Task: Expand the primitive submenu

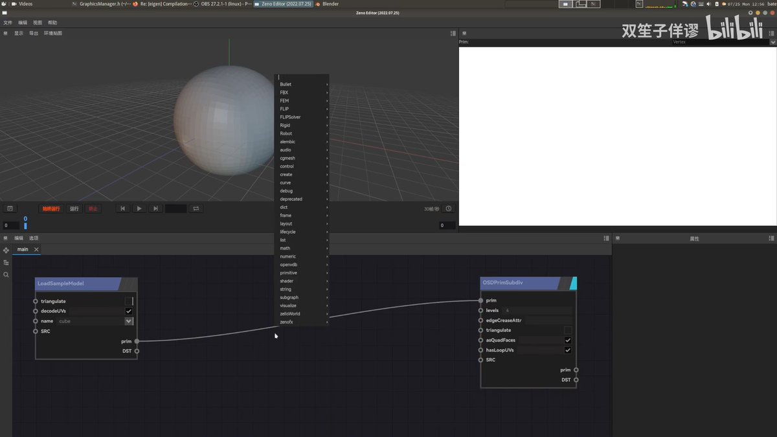Action: coord(303,273)
